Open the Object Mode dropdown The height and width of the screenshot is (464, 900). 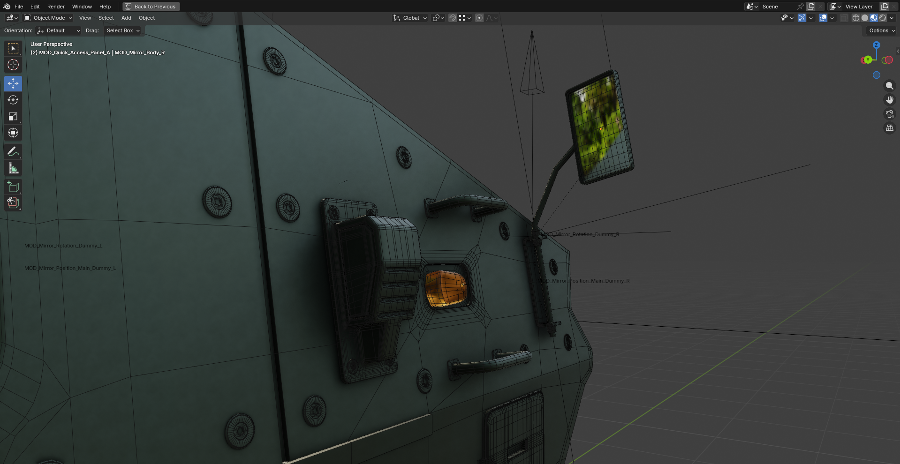point(48,18)
